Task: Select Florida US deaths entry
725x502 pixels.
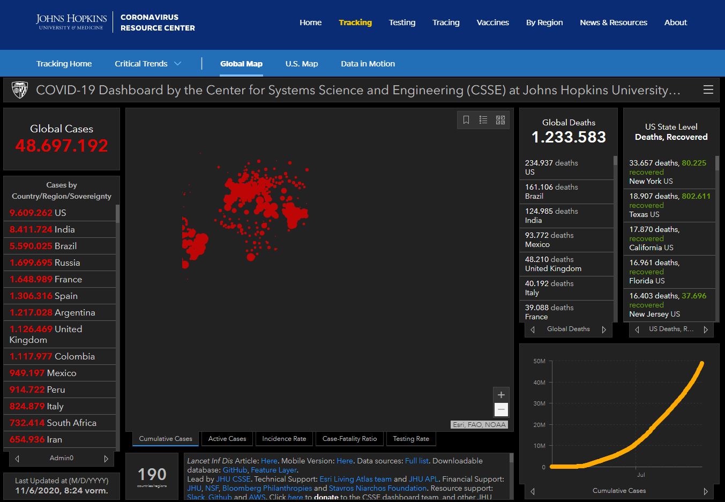Action: 670,272
